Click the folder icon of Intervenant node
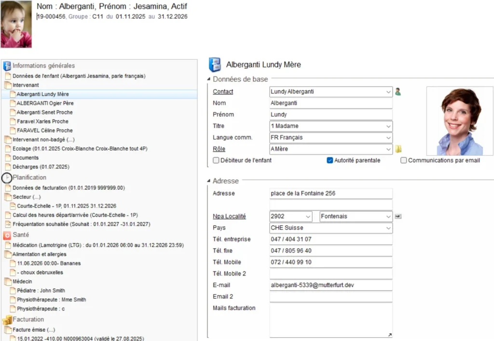The height and width of the screenshot is (341, 494). (8, 85)
